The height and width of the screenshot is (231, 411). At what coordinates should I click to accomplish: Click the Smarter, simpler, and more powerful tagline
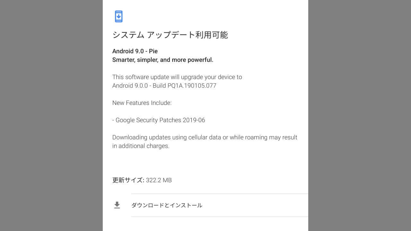pos(163,60)
